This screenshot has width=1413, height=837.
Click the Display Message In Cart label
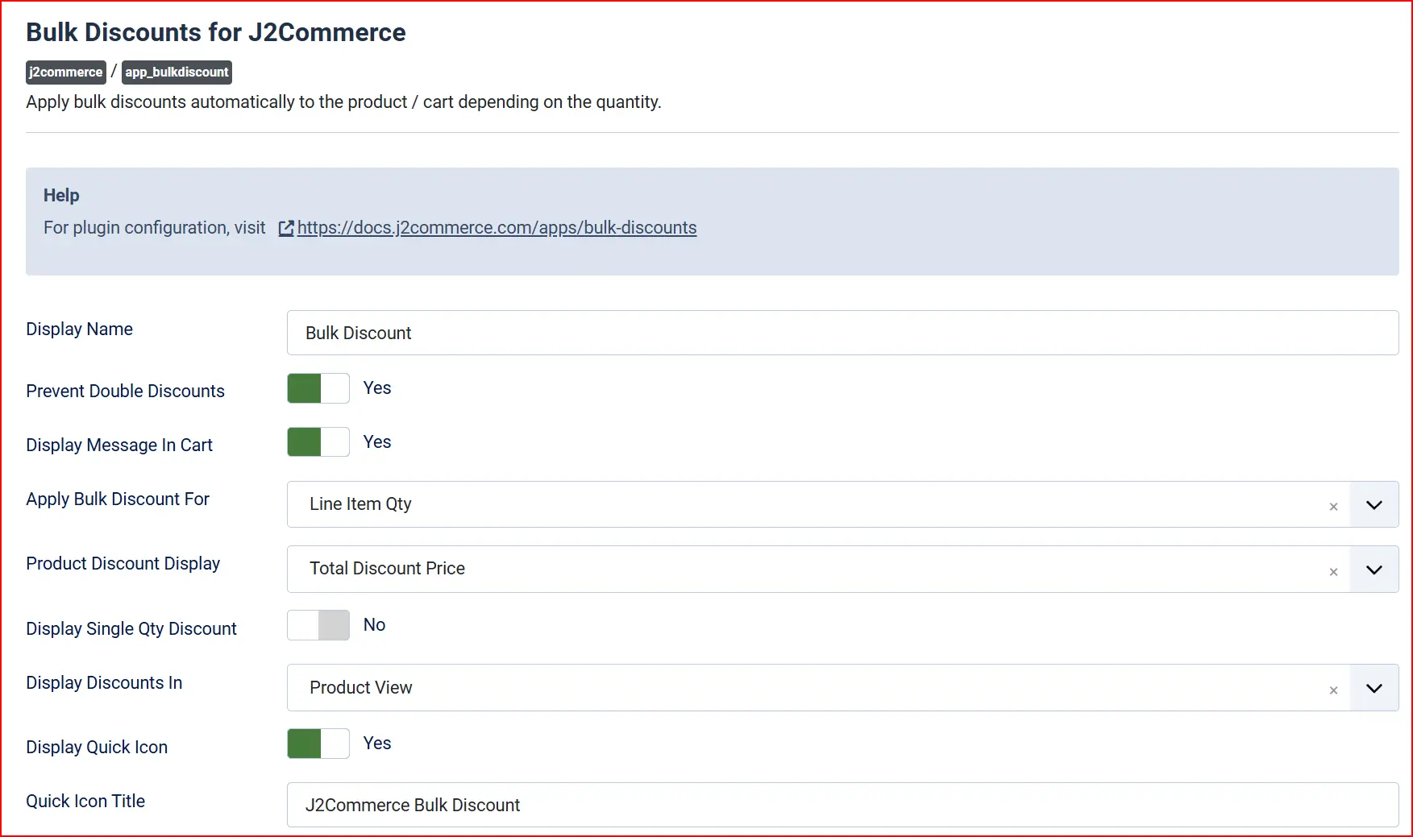(x=119, y=445)
